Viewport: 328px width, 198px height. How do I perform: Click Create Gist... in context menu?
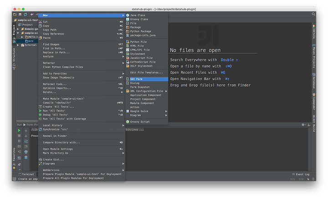click(82, 159)
